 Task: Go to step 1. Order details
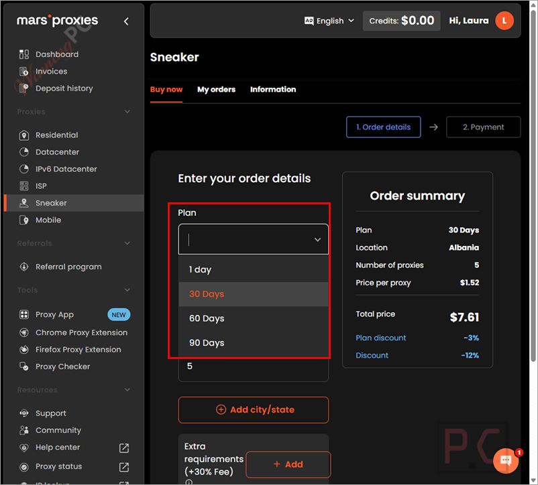tap(383, 127)
